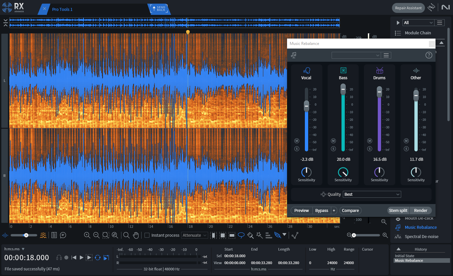Viewport: 453px width, 276px height.
Task: Open the module list view menu
Action: (439, 22)
